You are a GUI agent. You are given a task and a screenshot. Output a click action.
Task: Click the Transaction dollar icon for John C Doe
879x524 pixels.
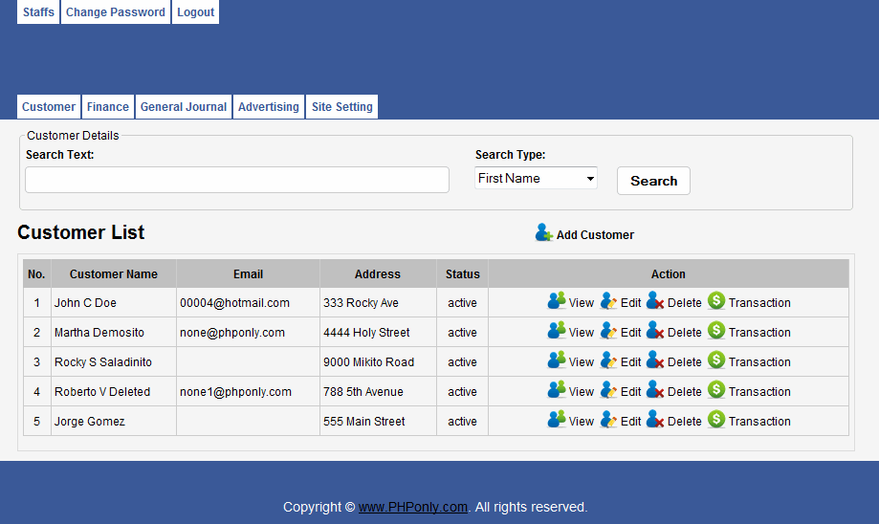click(x=715, y=301)
